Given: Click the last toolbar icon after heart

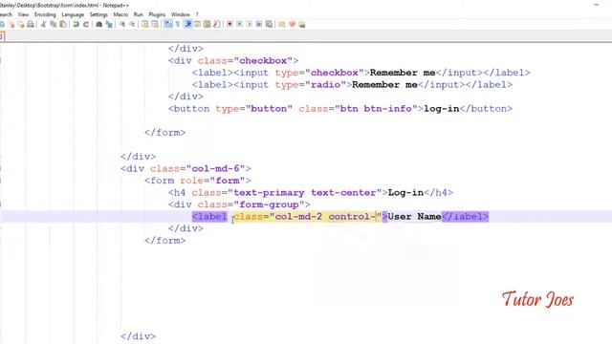Looking at the screenshot, I should pyautogui.click(x=302, y=24).
